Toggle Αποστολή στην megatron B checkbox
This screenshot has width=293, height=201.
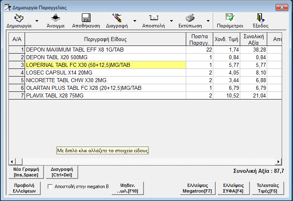pos(50,186)
